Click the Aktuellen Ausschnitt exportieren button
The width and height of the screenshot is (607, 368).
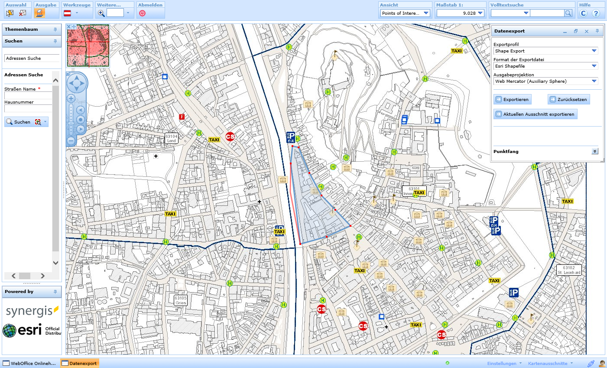coord(536,114)
